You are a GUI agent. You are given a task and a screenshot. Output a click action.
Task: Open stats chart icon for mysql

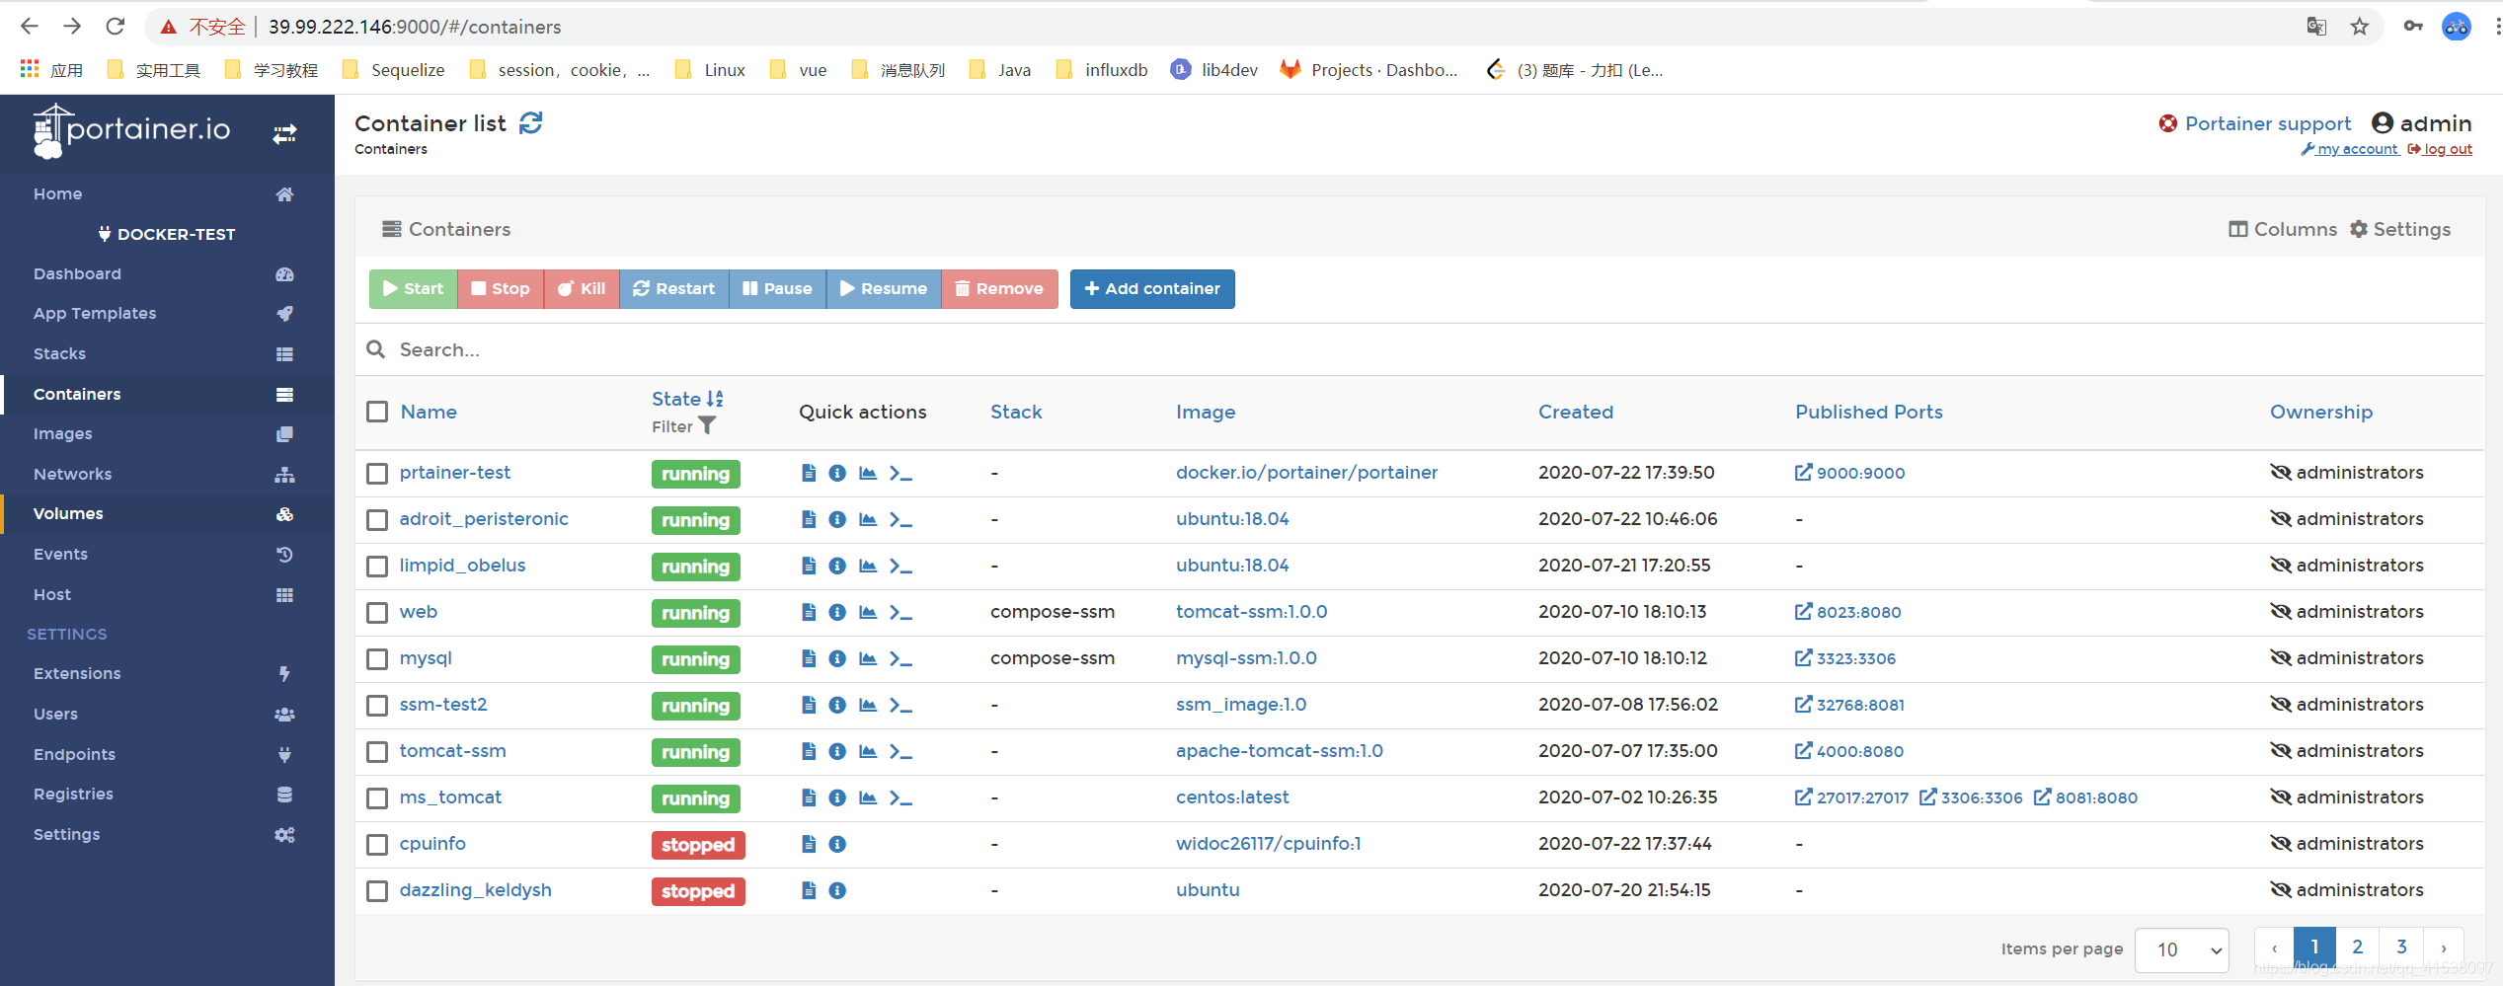(x=868, y=658)
